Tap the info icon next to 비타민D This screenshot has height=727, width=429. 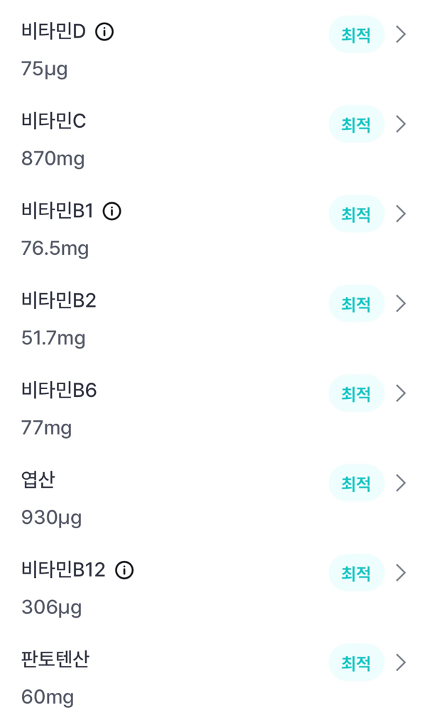104,32
